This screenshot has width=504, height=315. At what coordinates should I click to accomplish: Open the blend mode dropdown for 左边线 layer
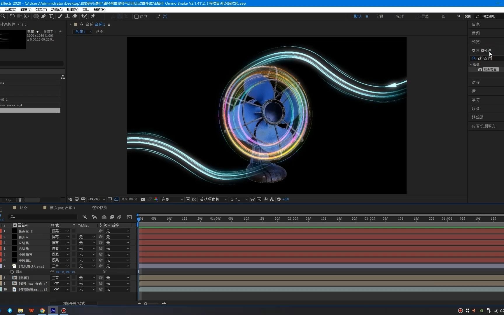coord(60,243)
